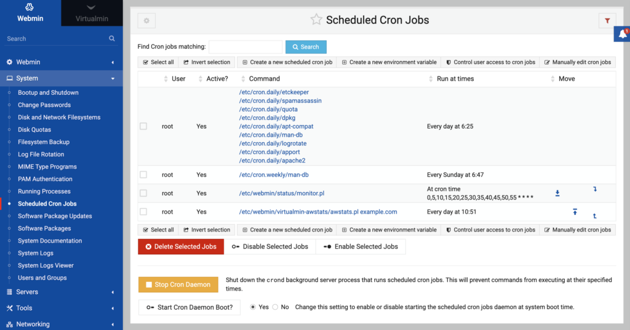Click top Invert selection button
Image resolution: width=630 pixels, height=330 pixels.
point(207,62)
